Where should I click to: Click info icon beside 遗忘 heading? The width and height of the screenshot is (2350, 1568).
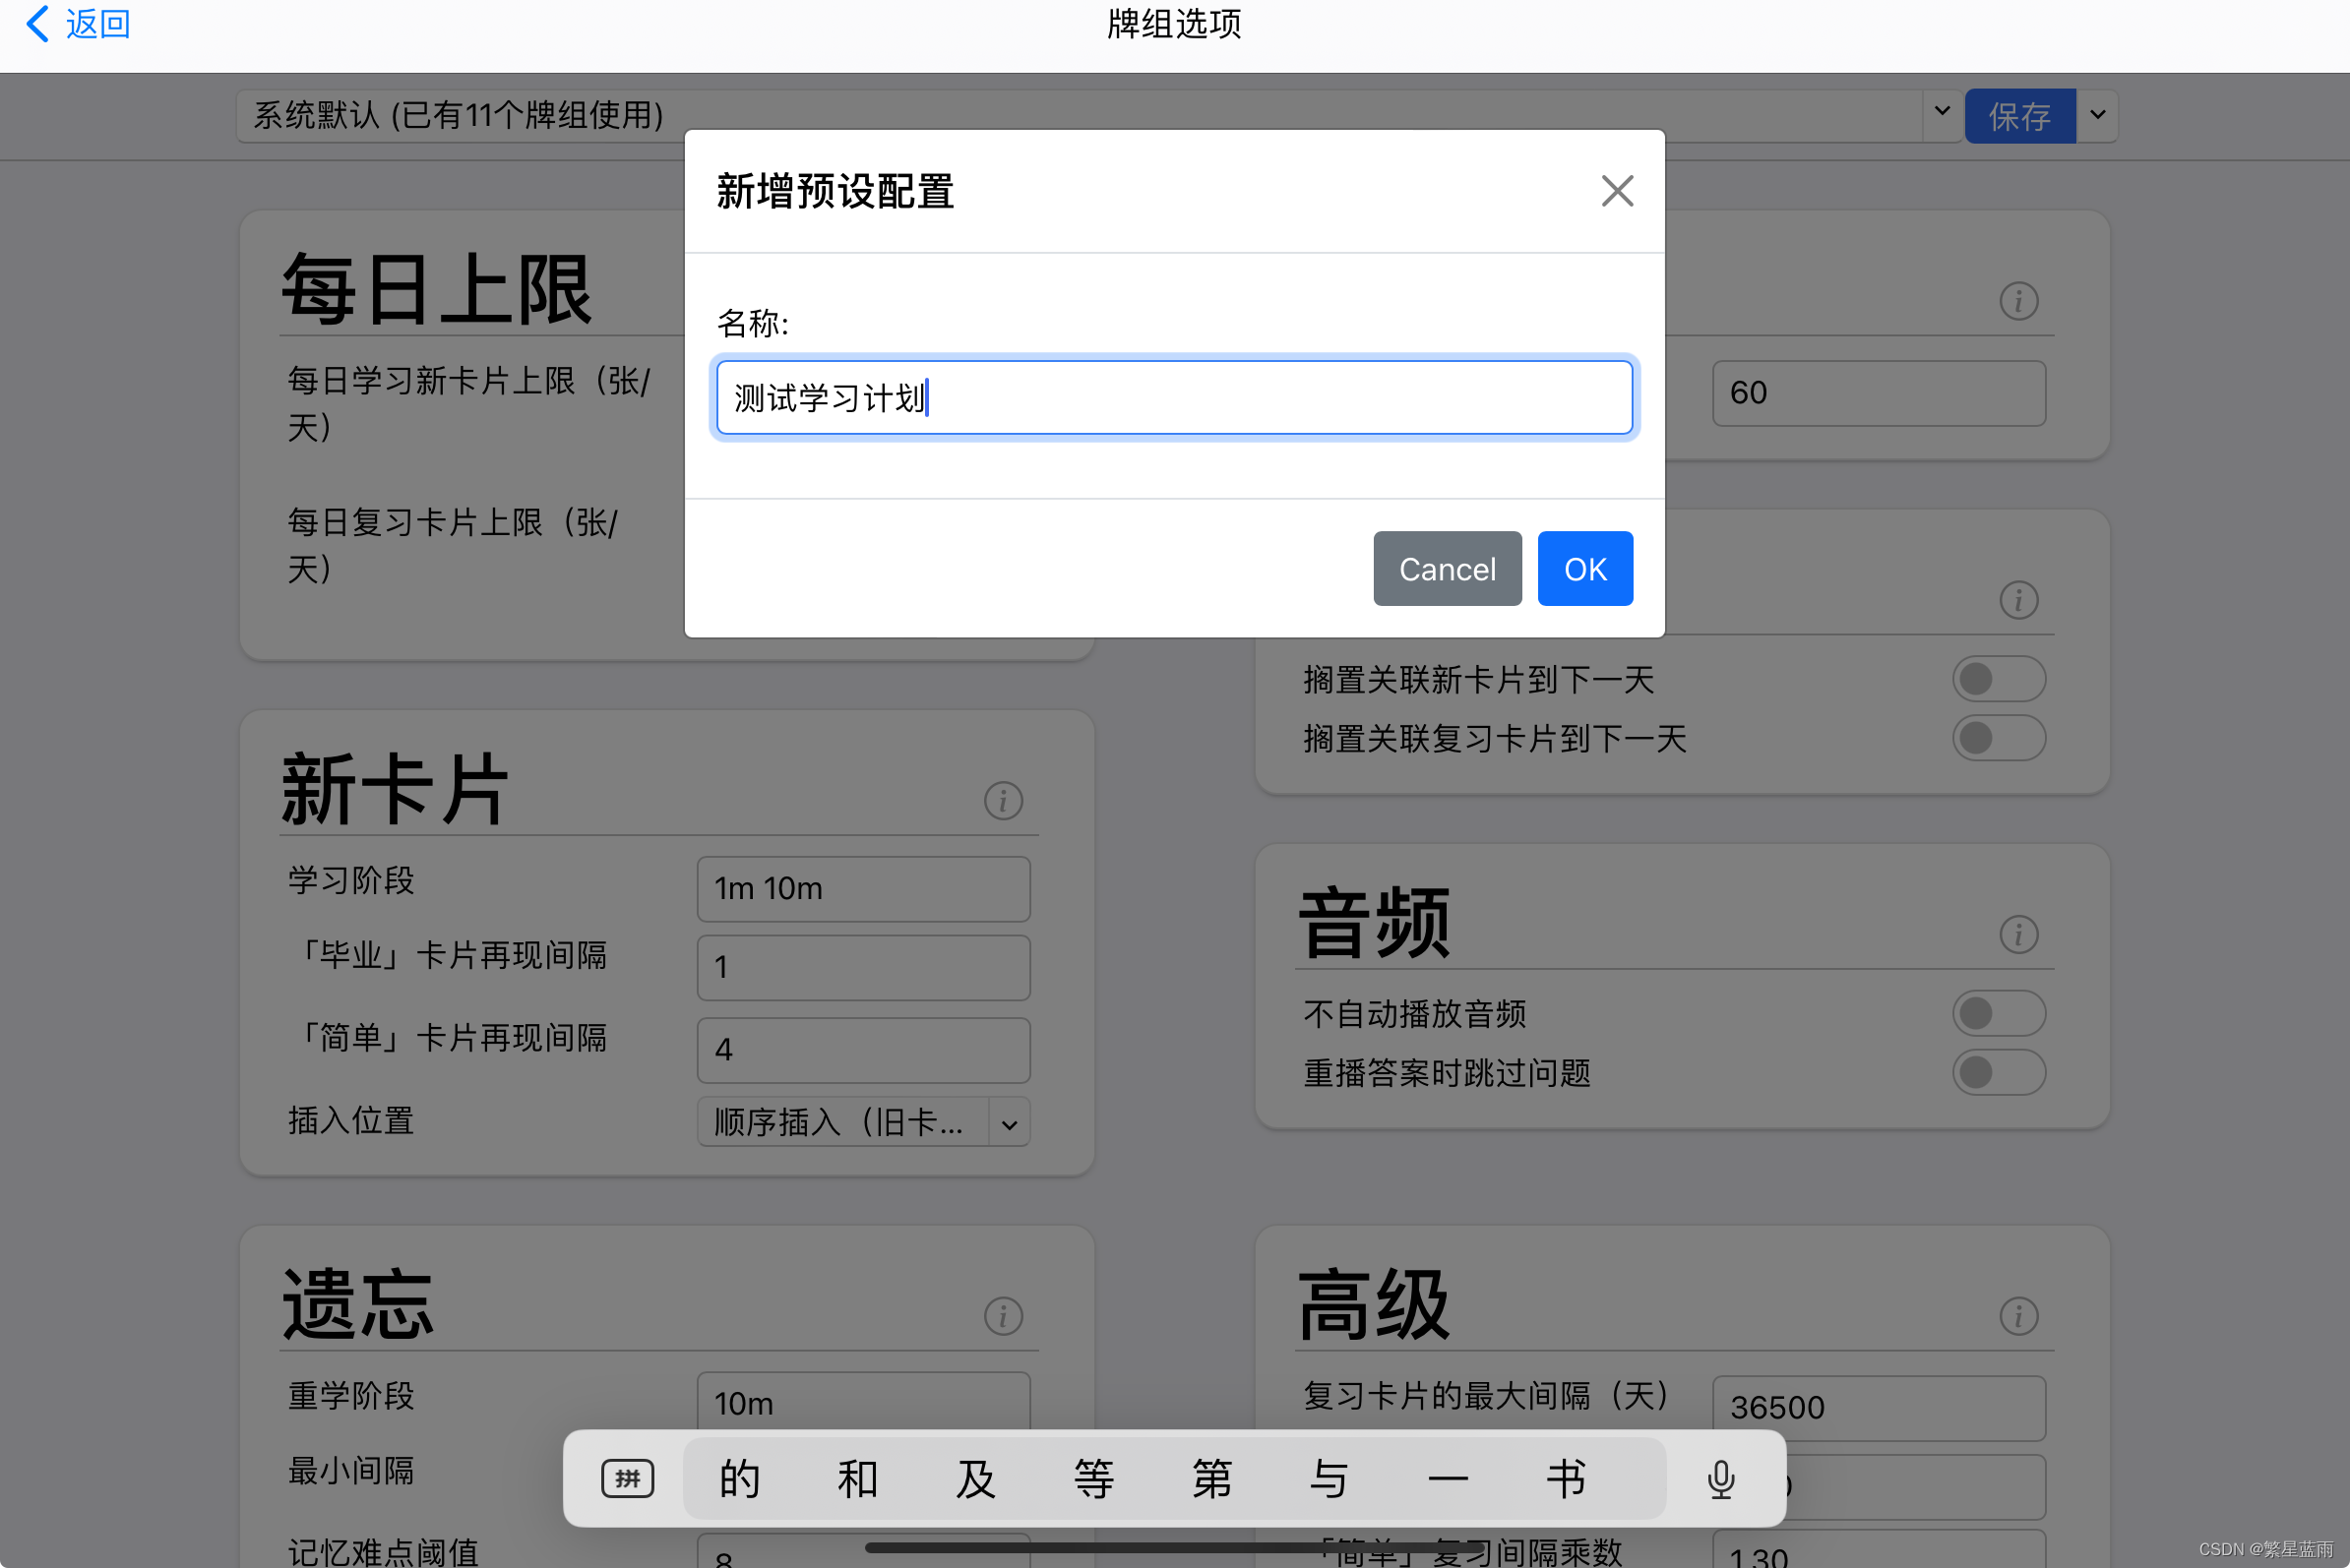[x=1003, y=1316]
